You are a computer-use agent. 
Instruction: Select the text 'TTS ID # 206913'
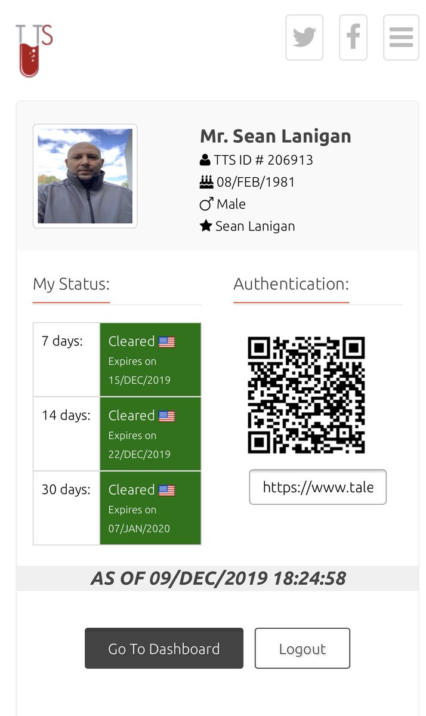pos(264,160)
